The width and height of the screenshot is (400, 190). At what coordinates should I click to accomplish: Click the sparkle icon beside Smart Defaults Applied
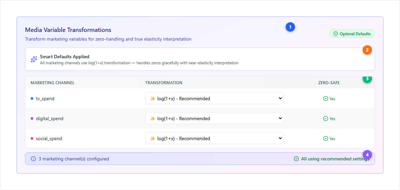pos(34,59)
